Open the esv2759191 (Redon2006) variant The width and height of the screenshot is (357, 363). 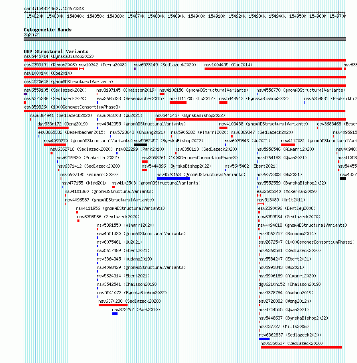click(51, 65)
